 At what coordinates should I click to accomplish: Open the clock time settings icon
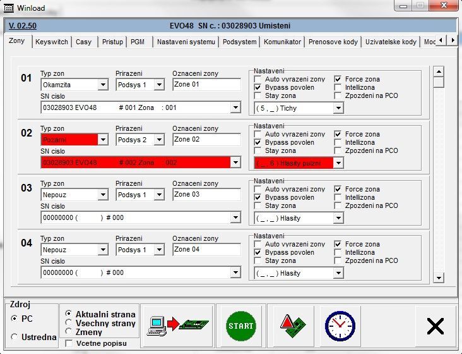coord(340,326)
